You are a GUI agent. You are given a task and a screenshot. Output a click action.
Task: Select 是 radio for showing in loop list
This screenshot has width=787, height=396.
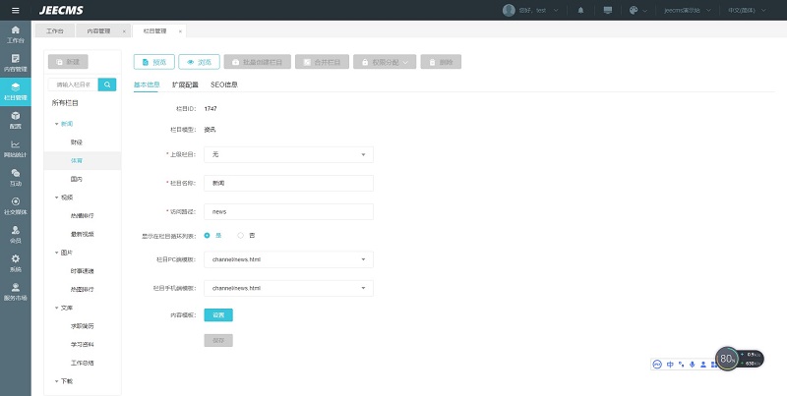tap(207, 235)
